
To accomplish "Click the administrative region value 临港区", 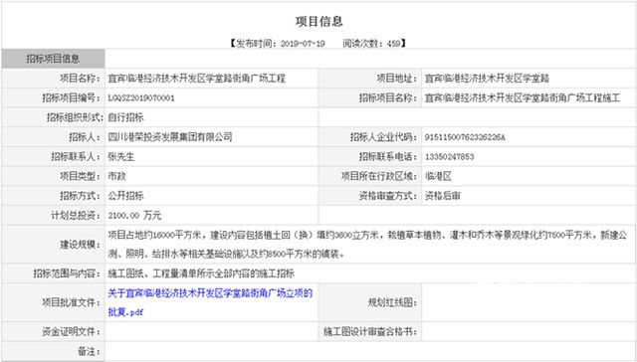I will [x=438, y=176].
